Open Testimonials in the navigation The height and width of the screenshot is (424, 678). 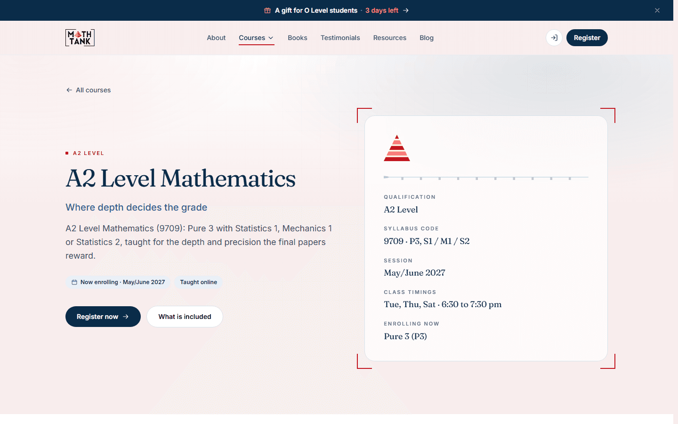340,38
